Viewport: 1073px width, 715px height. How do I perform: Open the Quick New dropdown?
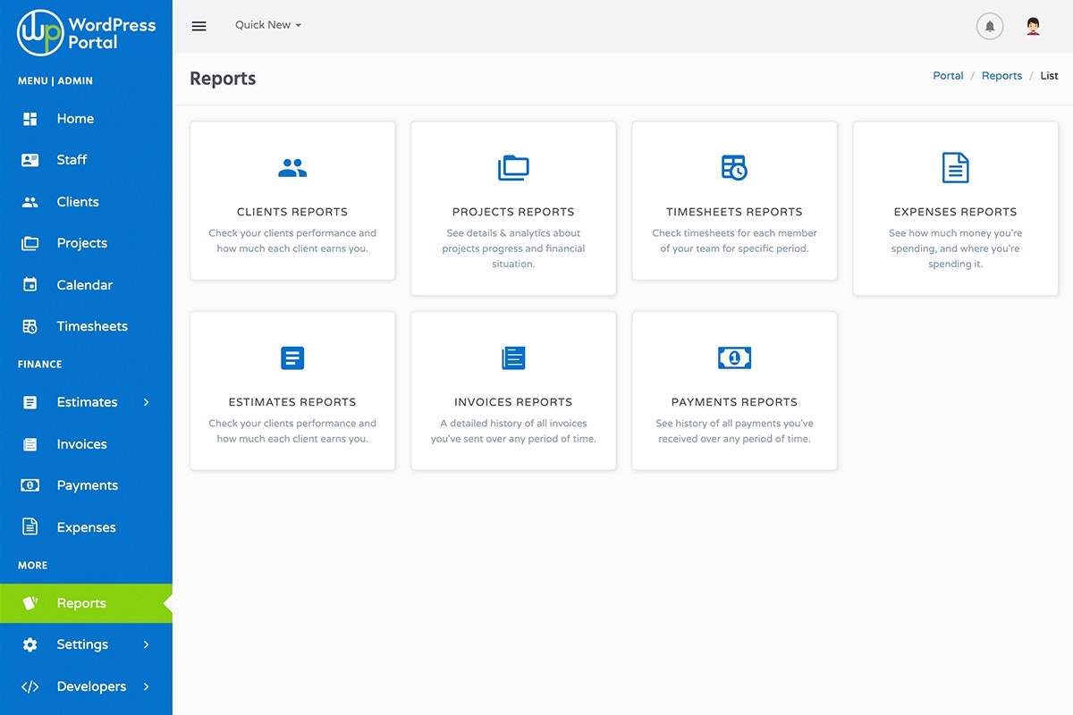click(266, 25)
